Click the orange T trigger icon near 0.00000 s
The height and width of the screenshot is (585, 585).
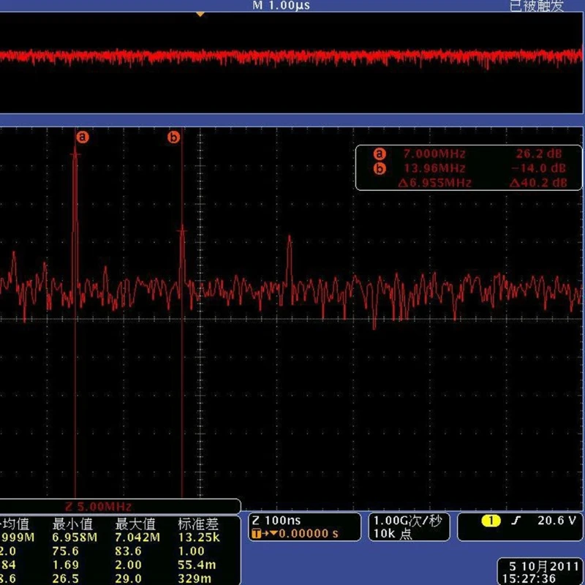click(x=257, y=535)
